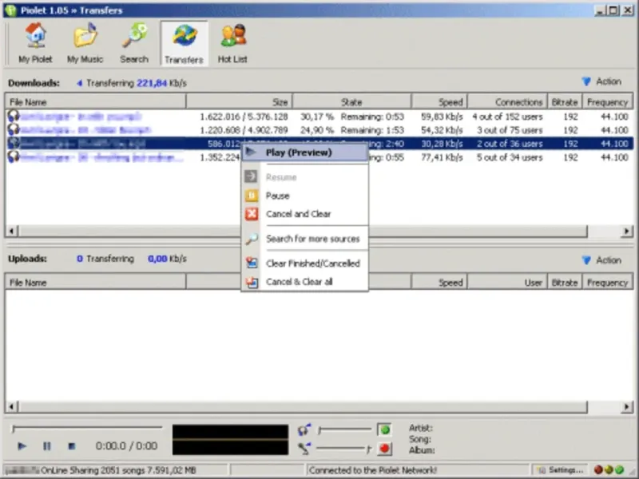
Task: Adjust the microphone level slider
Action: [x=345, y=449]
